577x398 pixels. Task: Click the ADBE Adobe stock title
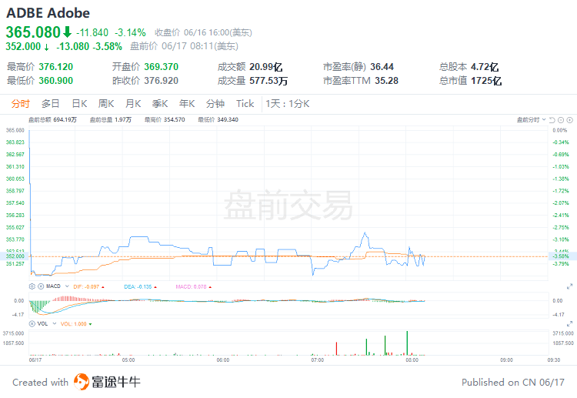(48, 13)
